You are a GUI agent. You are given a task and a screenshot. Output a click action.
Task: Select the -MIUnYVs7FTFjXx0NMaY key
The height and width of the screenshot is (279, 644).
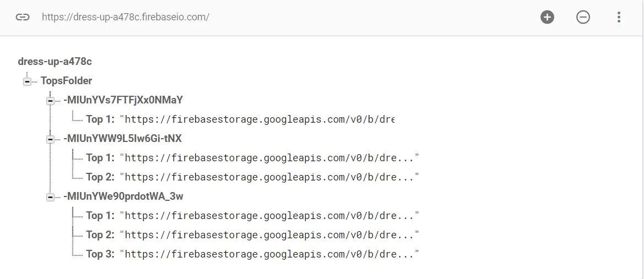pos(123,100)
